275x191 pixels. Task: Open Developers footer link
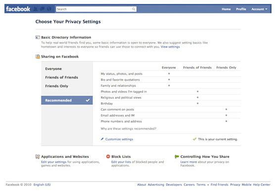tap(174, 185)
